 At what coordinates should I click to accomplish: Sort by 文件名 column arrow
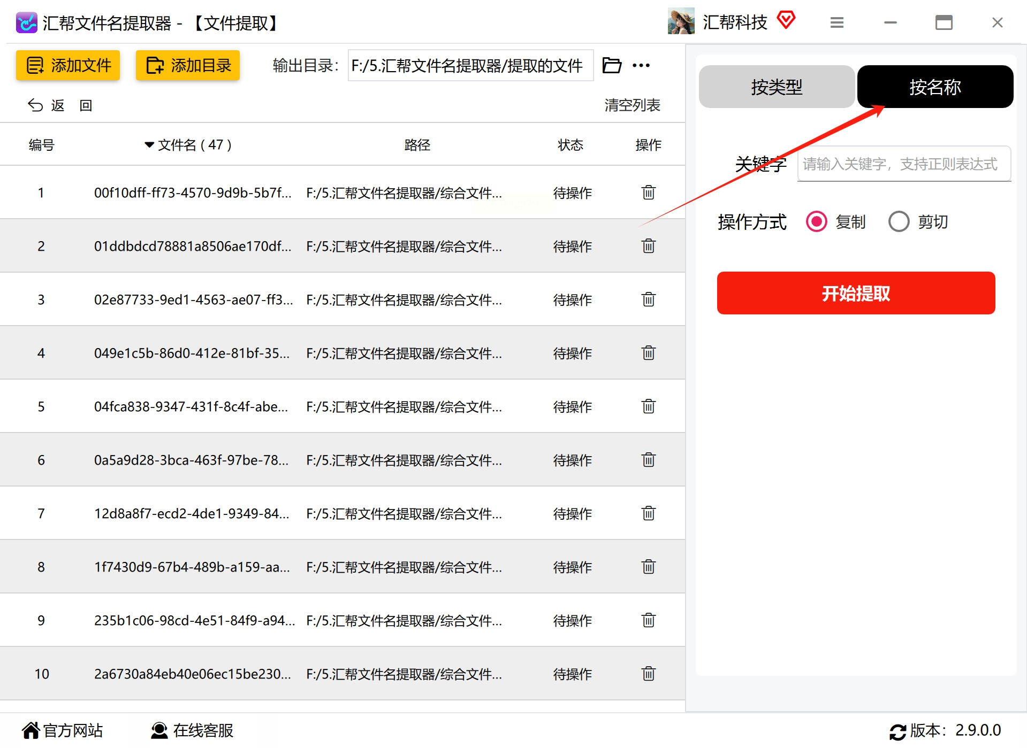point(149,145)
